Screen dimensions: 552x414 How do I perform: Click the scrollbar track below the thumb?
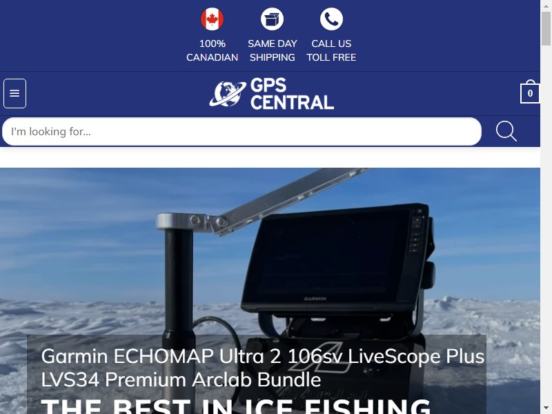pos(546,226)
